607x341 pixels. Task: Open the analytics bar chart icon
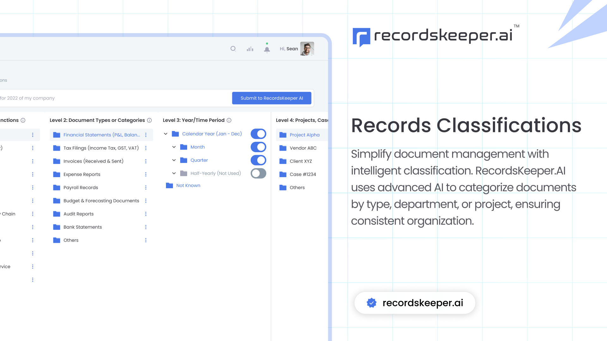[x=250, y=49]
